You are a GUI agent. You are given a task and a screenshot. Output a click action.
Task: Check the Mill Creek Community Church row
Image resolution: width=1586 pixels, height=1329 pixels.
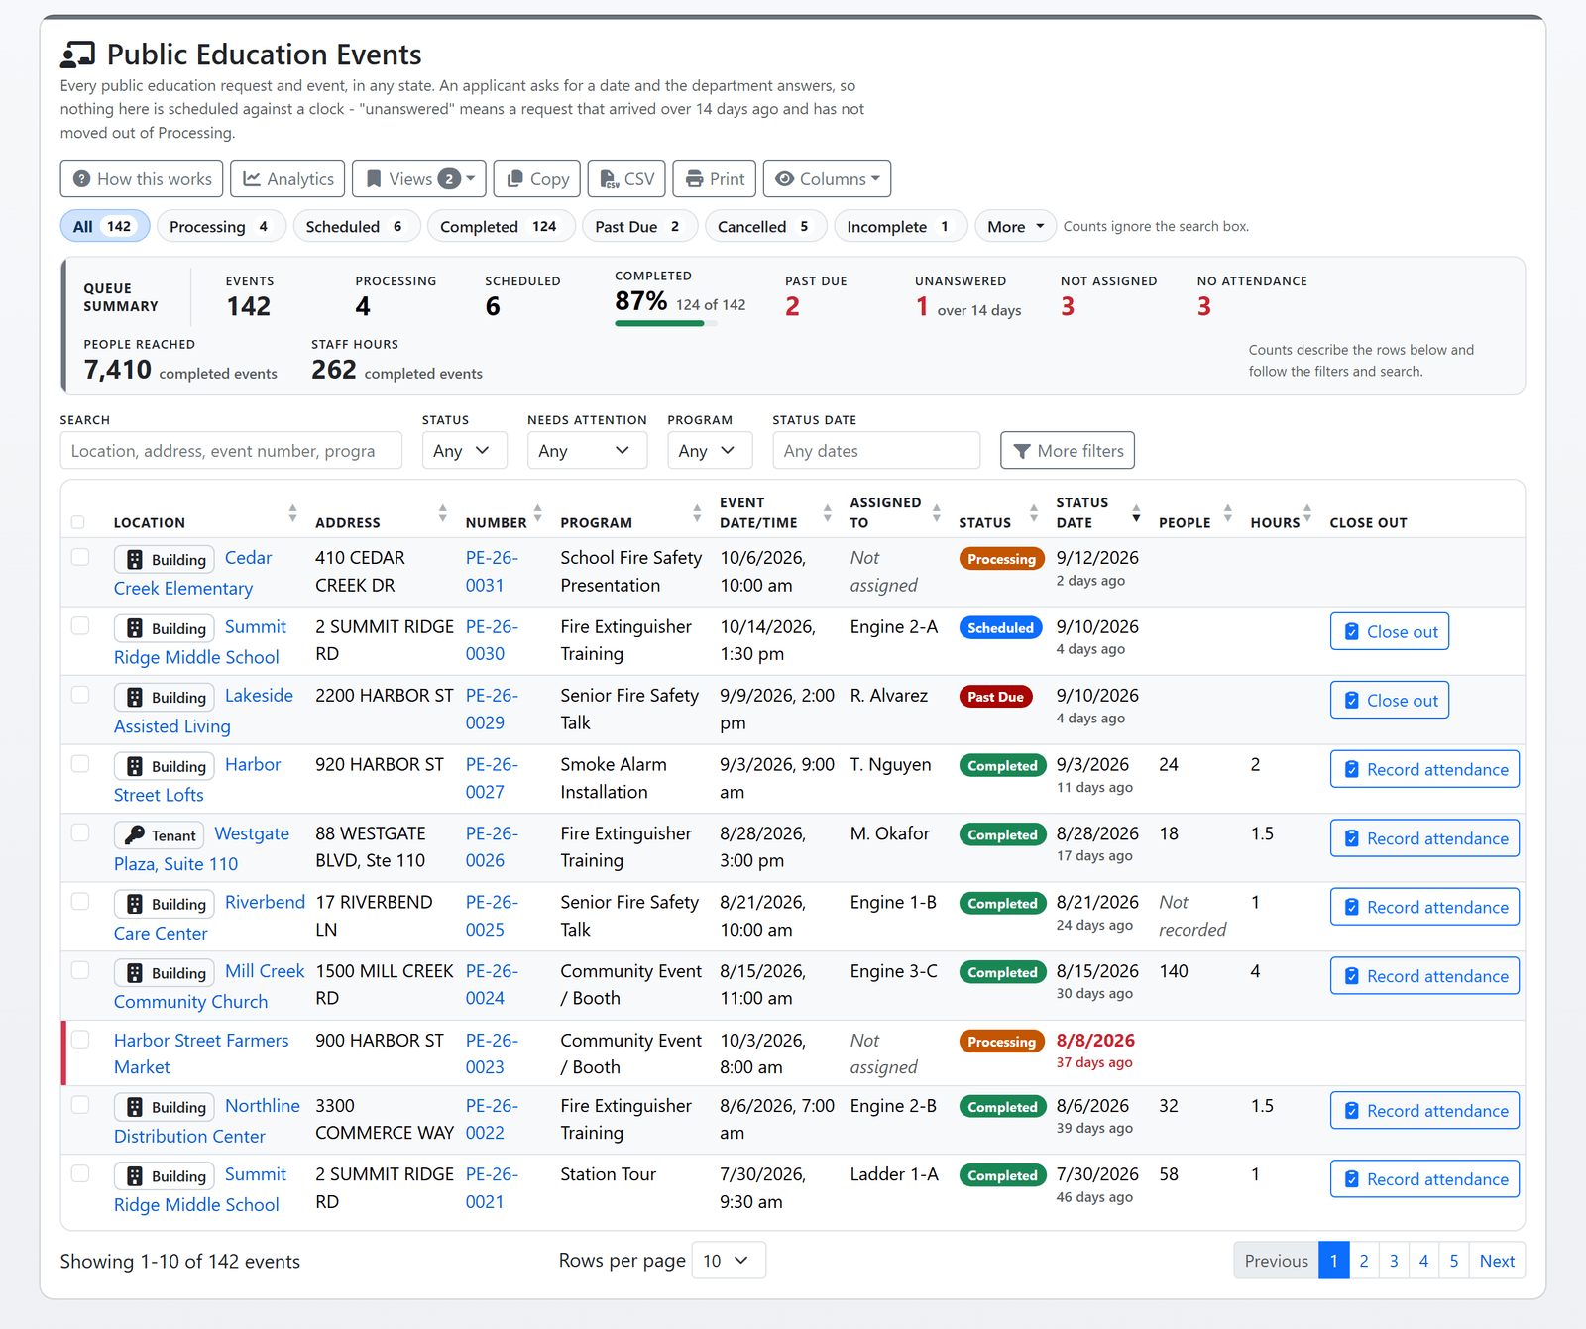click(80, 970)
